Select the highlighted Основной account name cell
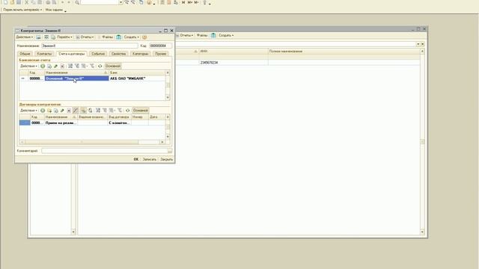 point(76,78)
